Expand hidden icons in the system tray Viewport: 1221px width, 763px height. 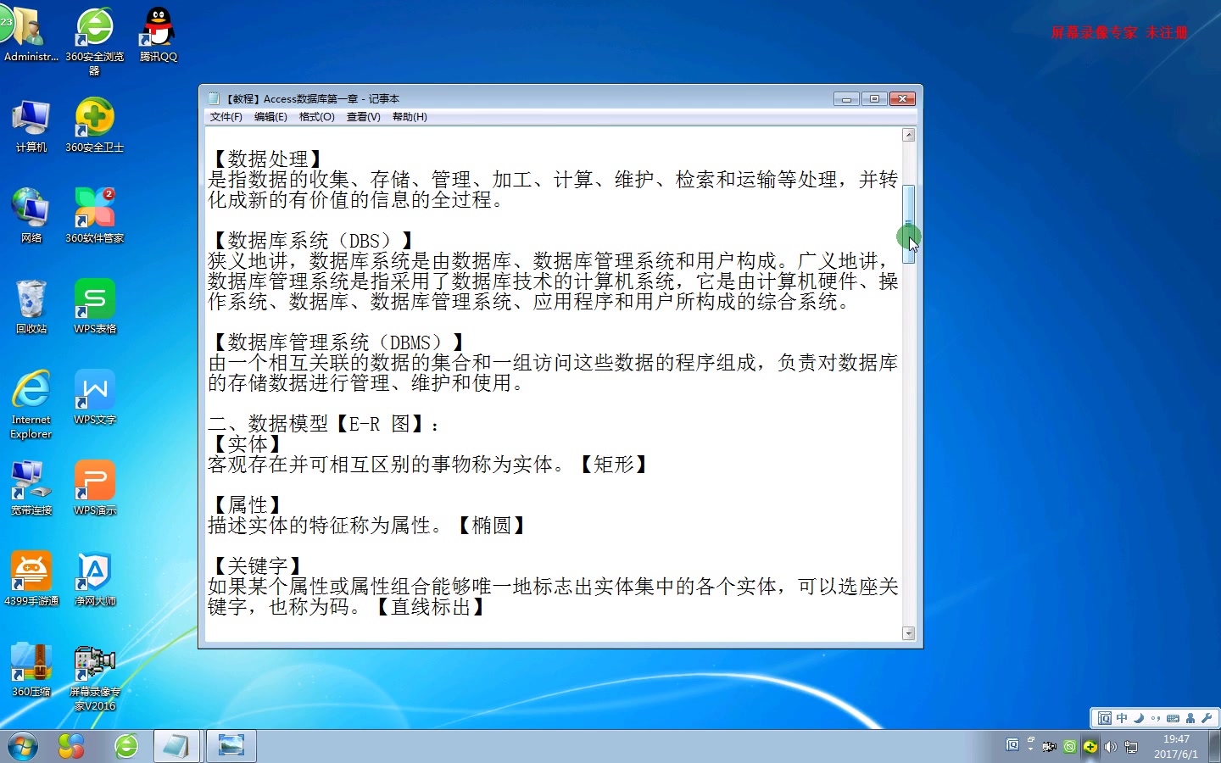[x=1030, y=748]
